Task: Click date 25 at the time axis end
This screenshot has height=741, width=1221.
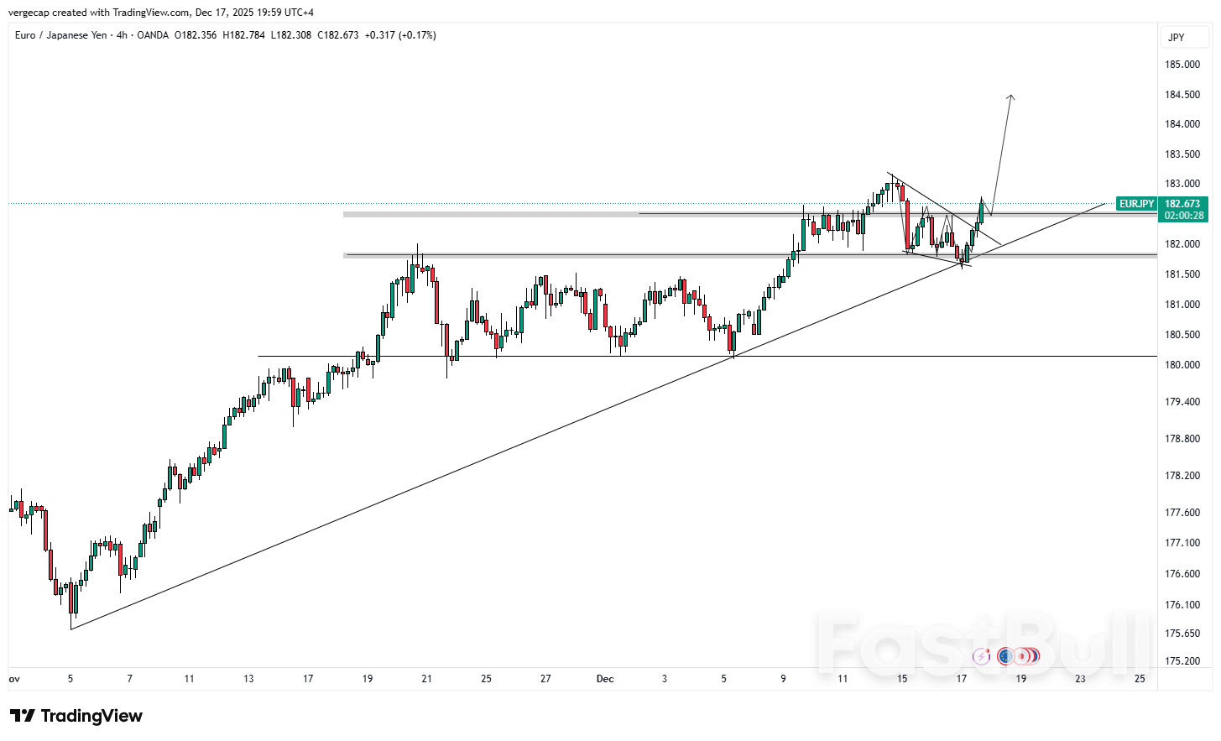Action: pos(1140,679)
